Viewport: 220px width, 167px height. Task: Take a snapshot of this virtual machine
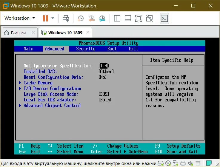81,18
